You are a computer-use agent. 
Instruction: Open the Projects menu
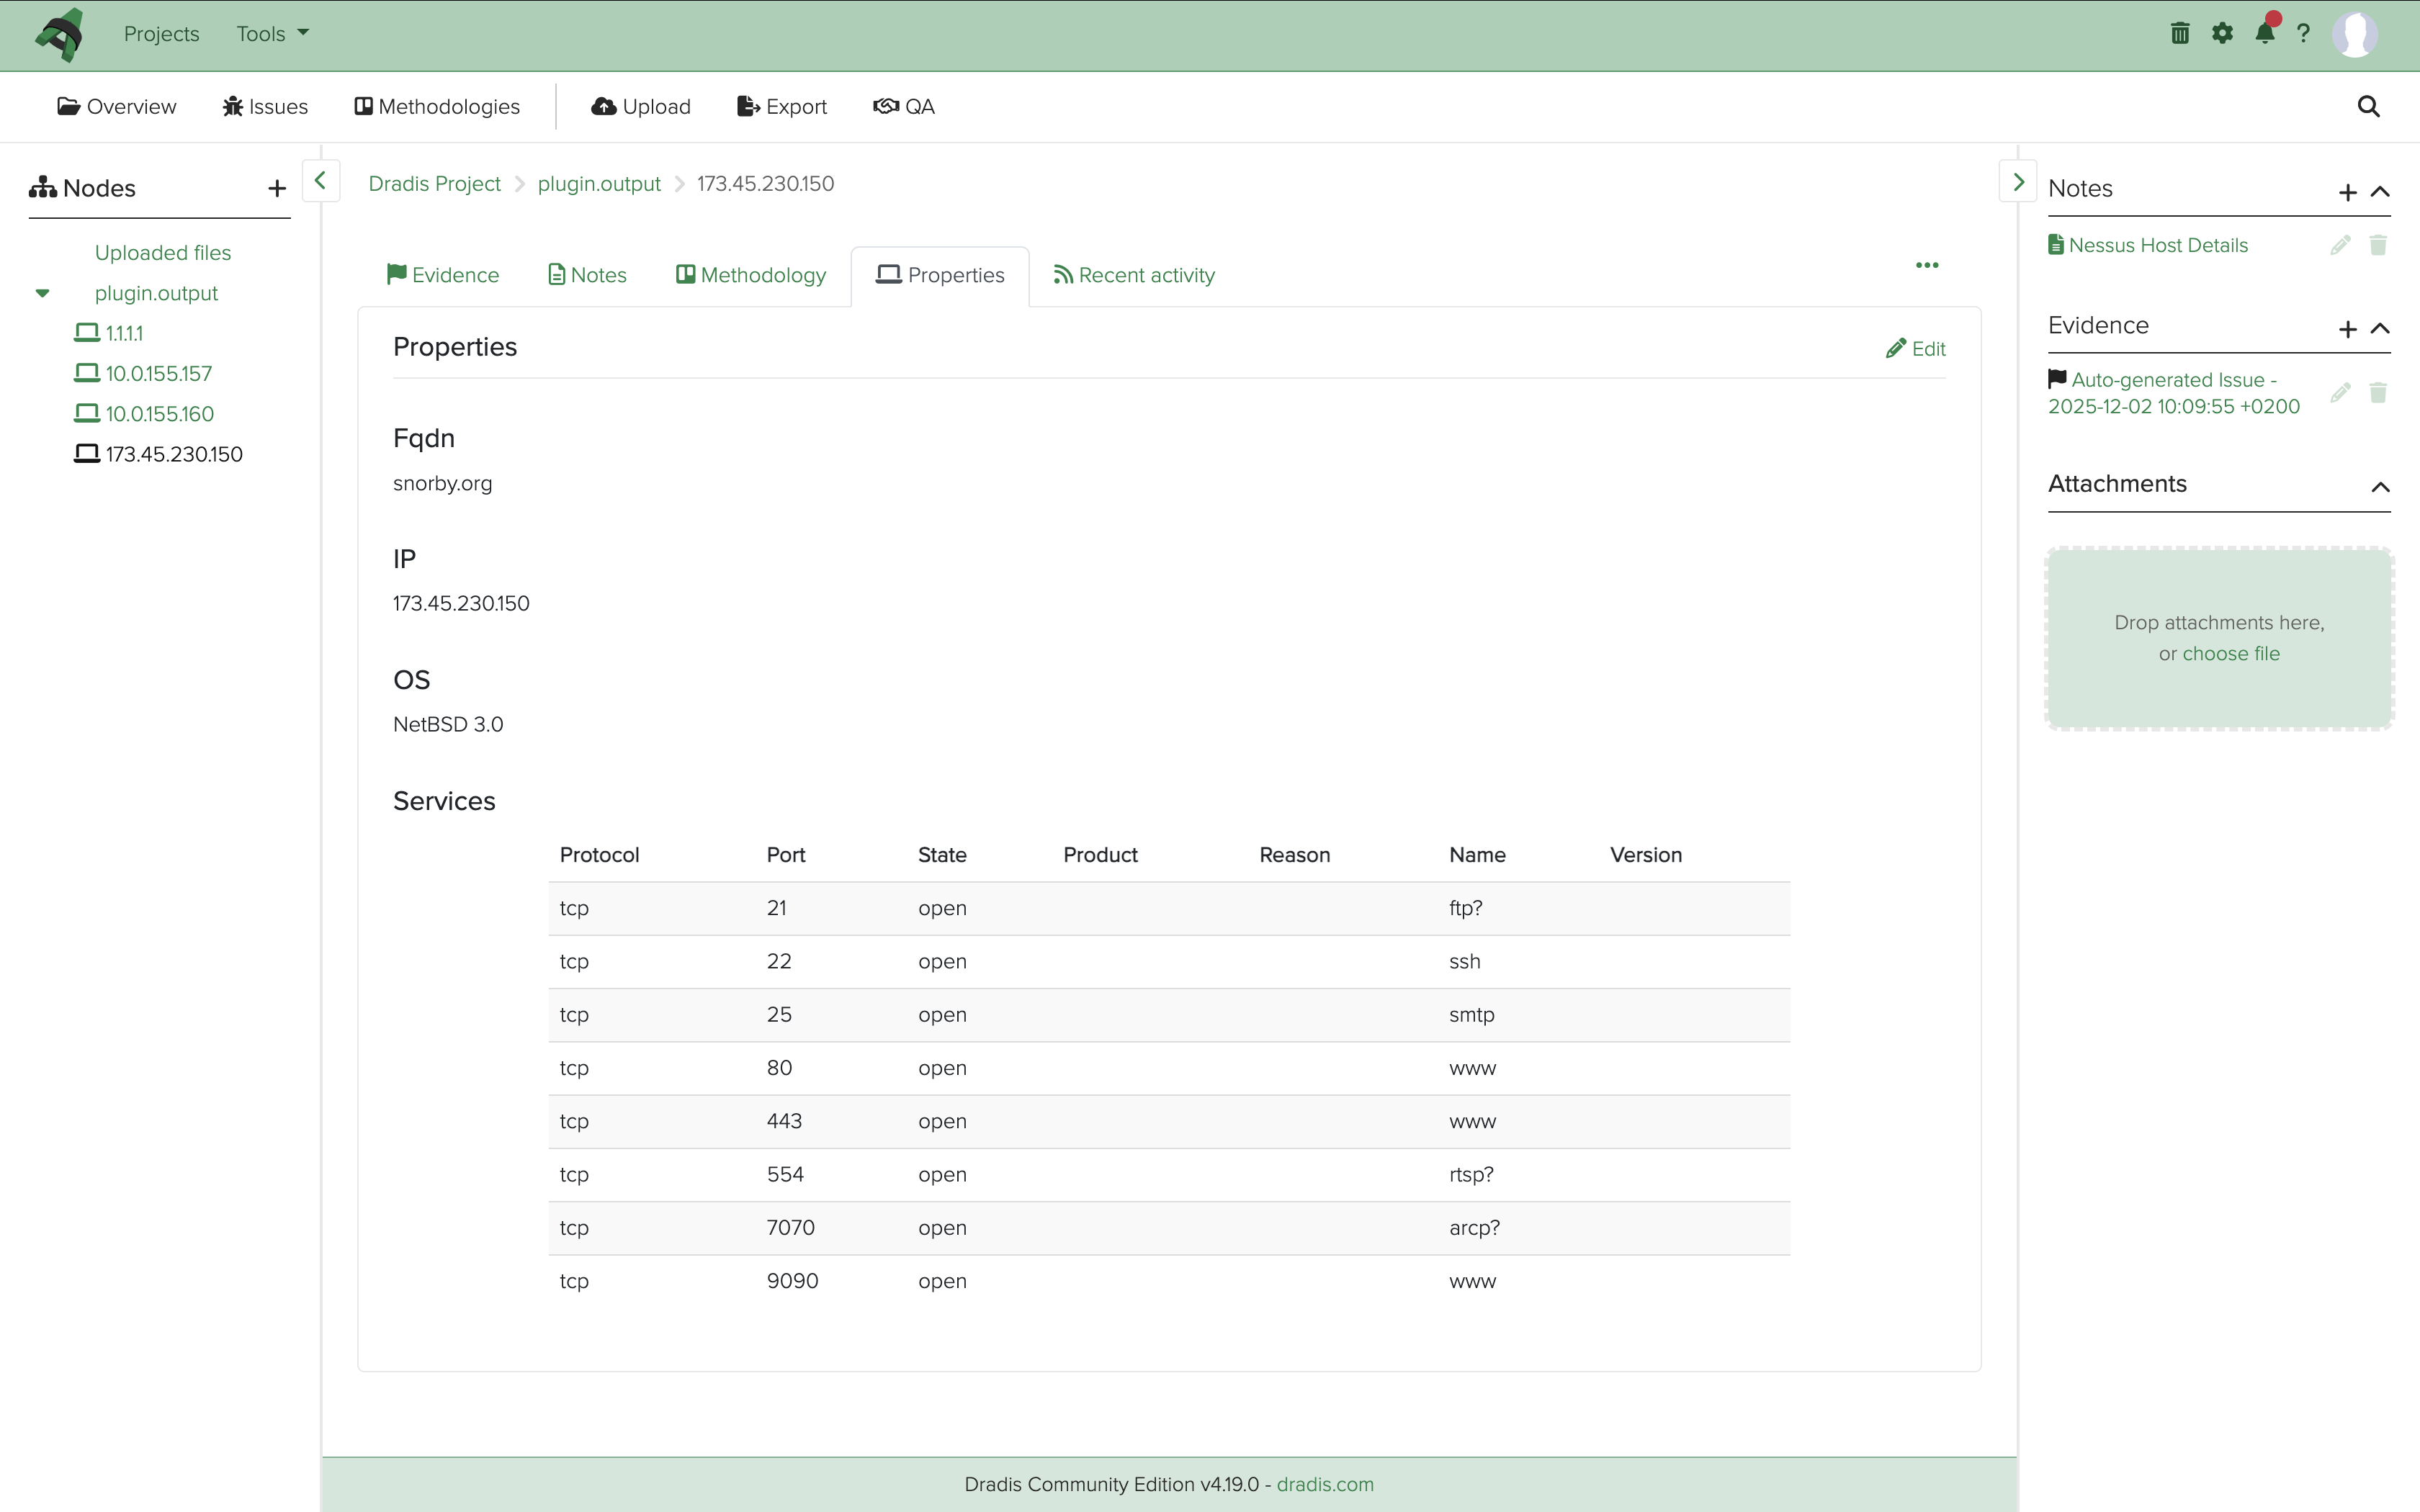pyautogui.click(x=161, y=33)
